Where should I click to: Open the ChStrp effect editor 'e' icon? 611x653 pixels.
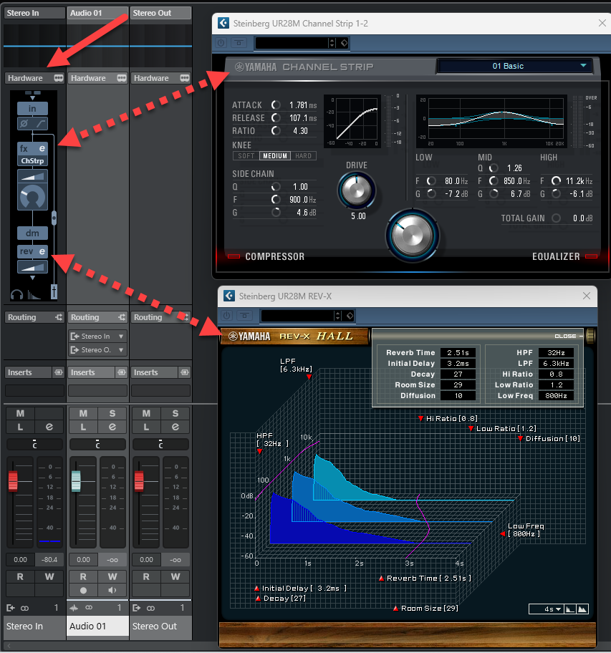[42, 148]
